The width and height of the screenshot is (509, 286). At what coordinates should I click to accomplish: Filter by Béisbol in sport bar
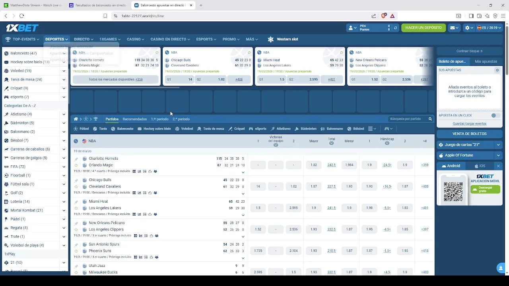[356, 129]
